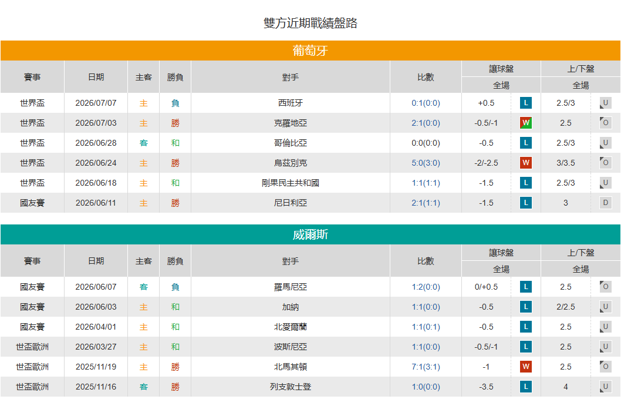Click the U over/under badge in the 列支敦士登 row

tap(605, 387)
